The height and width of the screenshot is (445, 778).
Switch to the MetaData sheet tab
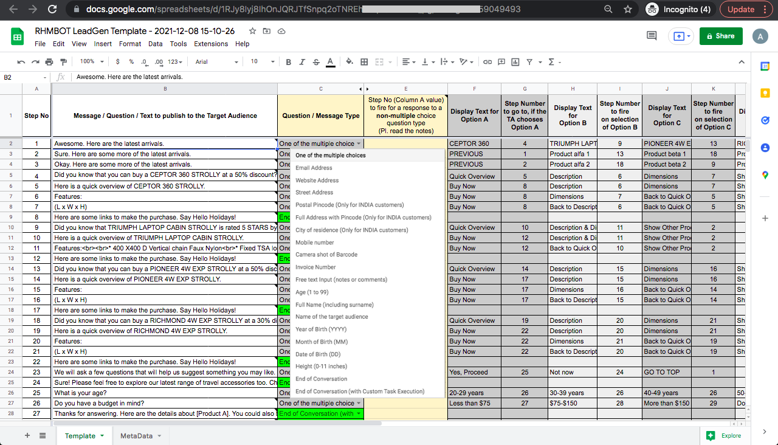(x=140, y=436)
